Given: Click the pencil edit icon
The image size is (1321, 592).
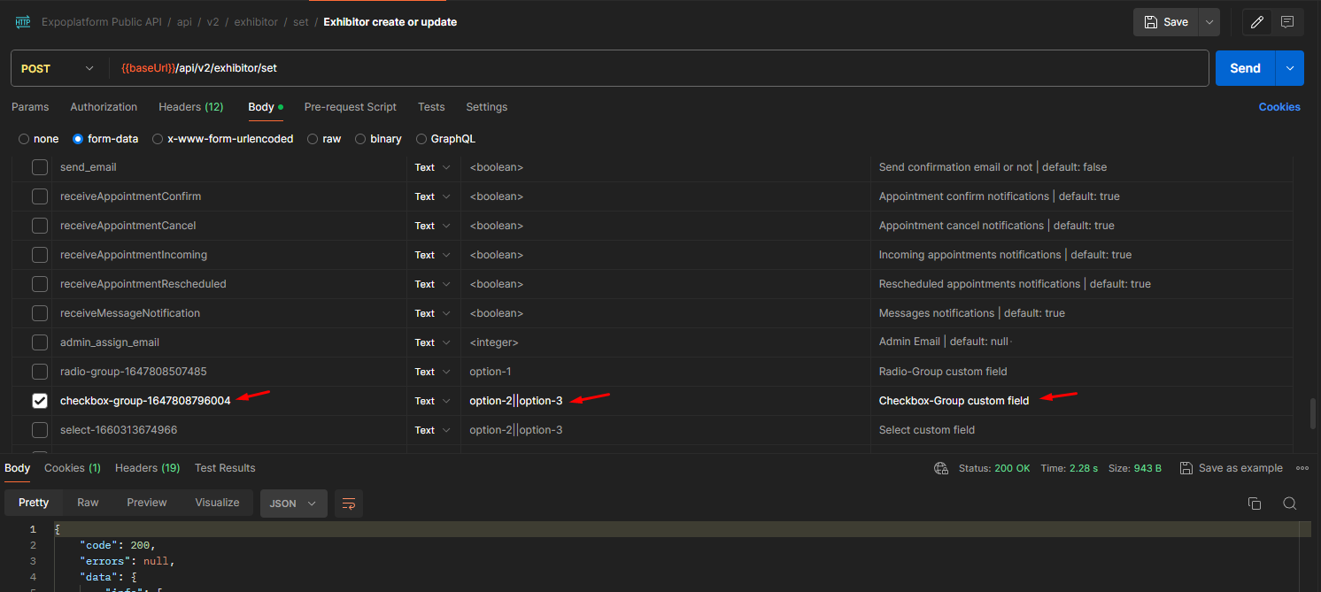Looking at the screenshot, I should (1256, 22).
